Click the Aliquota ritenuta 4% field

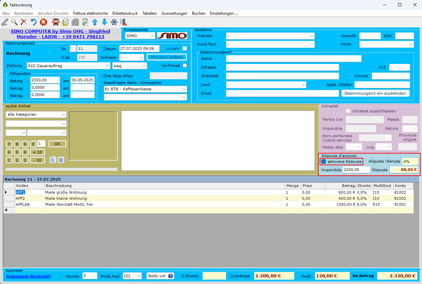(410, 161)
